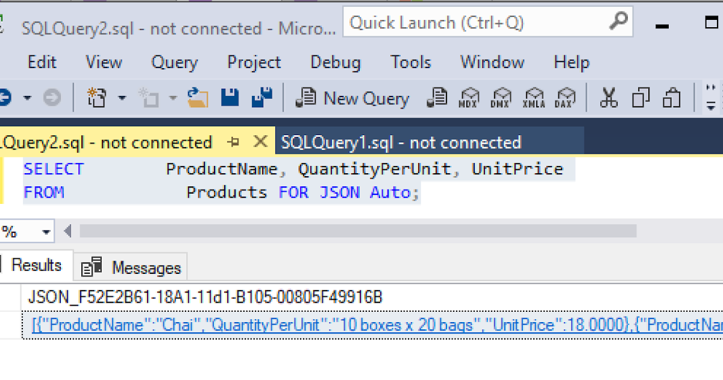Open the Query menu

coord(174,62)
